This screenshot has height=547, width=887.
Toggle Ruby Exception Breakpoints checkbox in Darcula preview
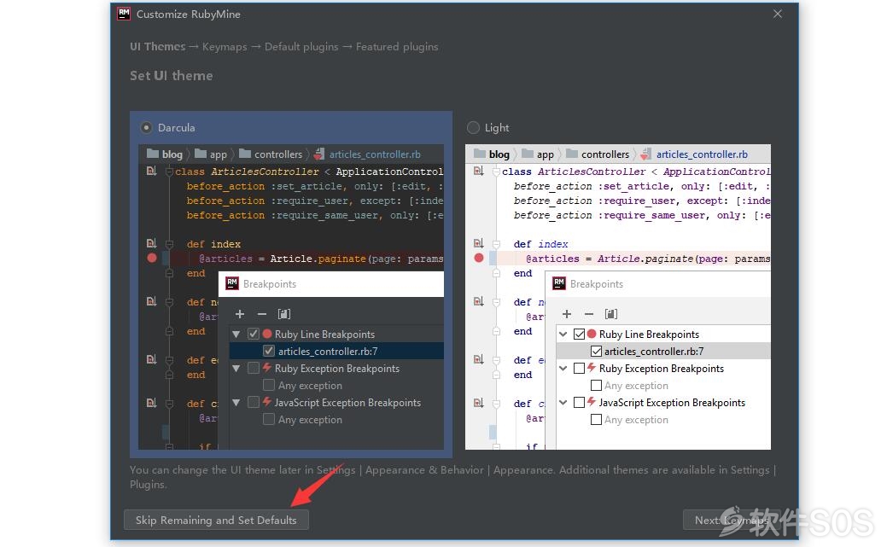tap(254, 369)
